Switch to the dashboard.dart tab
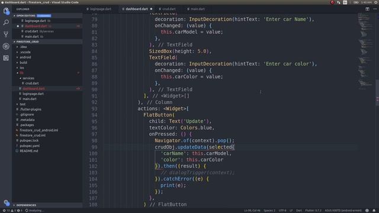The image size is (379, 213). pyautogui.click(x=137, y=9)
